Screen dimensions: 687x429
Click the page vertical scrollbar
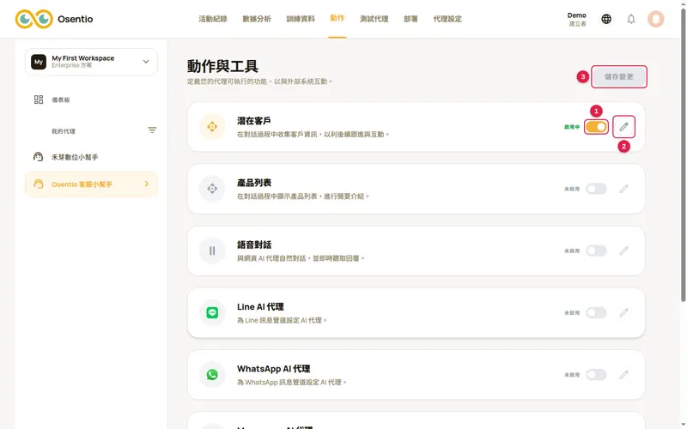coord(684,154)
